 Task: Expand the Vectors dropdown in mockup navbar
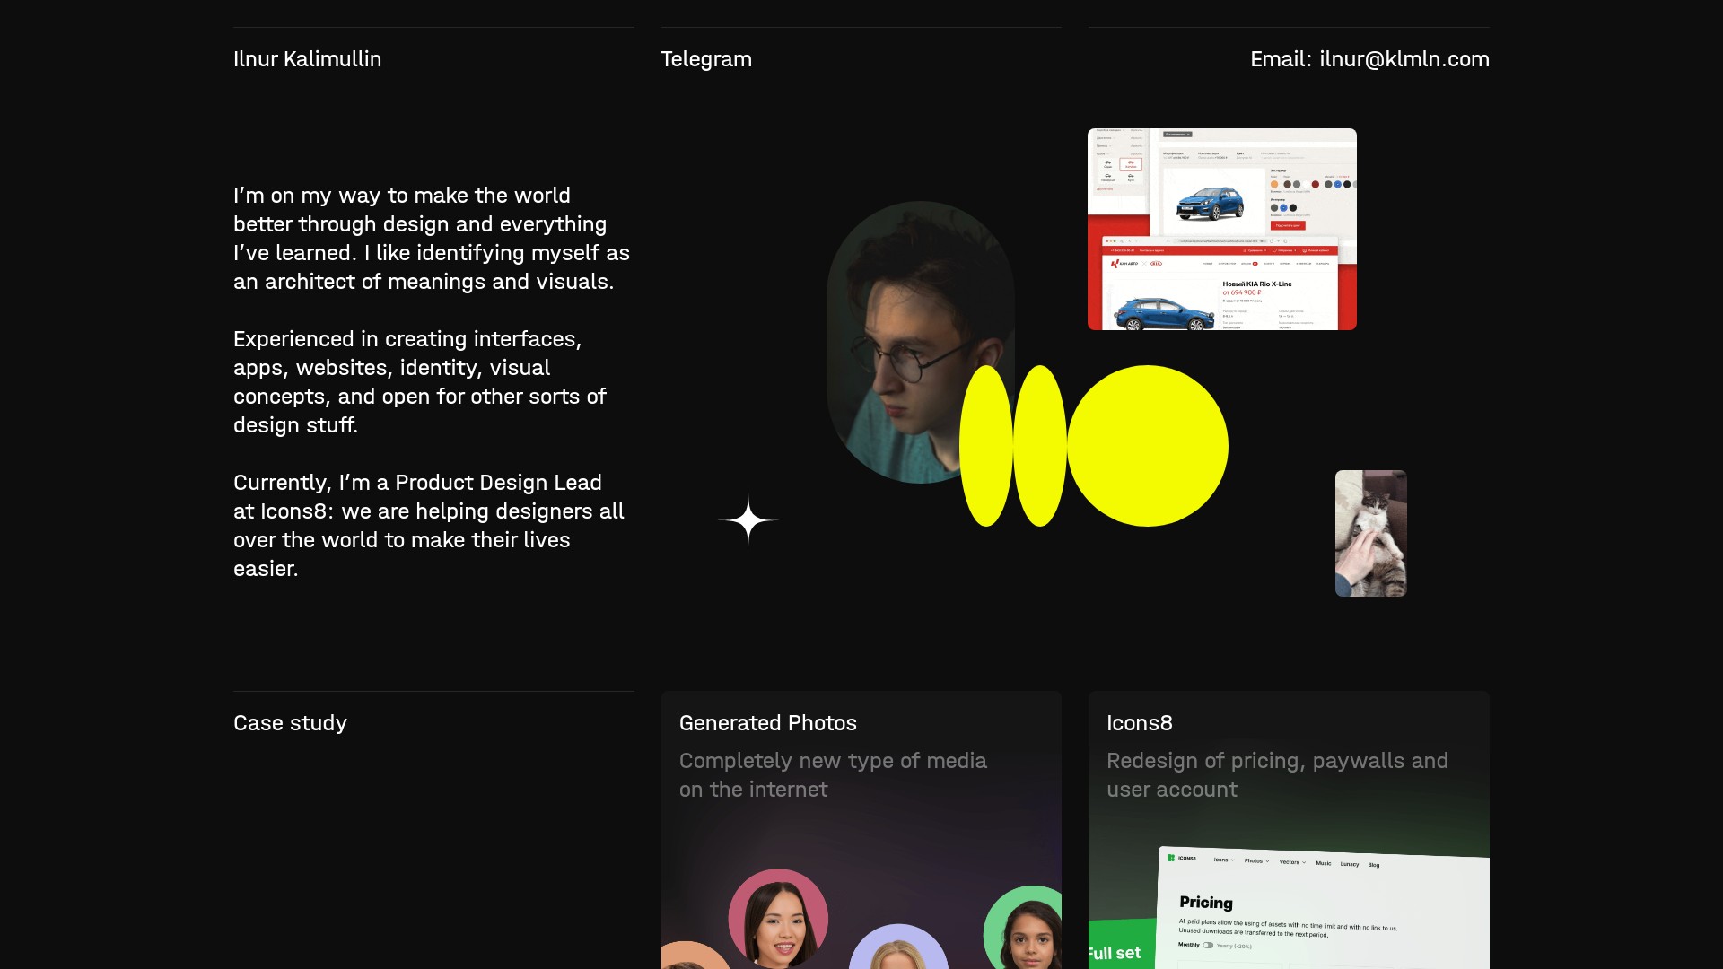tap(1292, 861)
